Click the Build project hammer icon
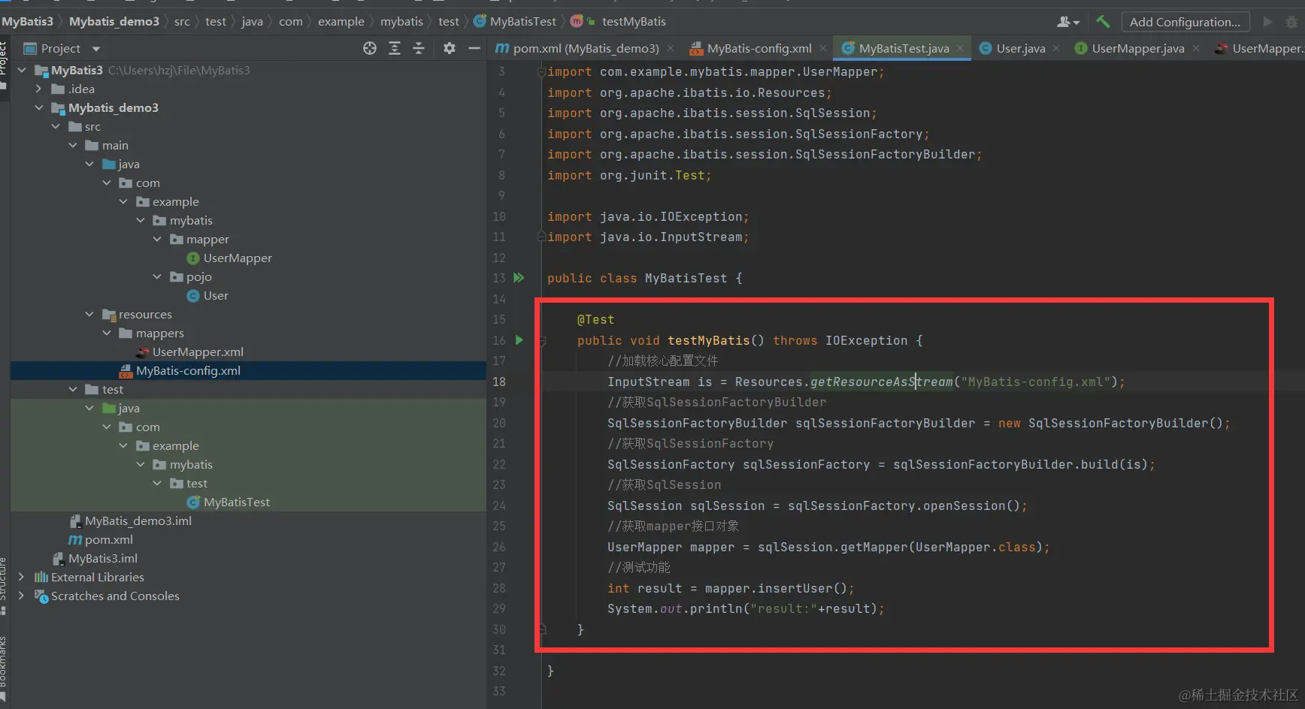The image size is (1305, 709). point(1103,22)
